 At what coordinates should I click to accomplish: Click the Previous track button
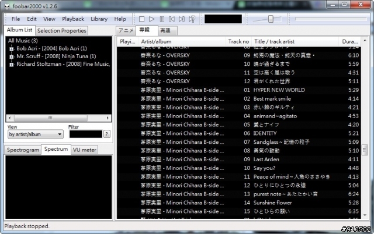coord(172,19)
